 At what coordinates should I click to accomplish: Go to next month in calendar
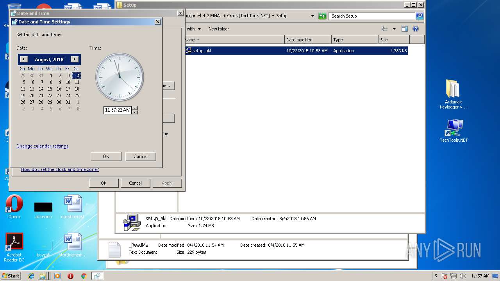(75, 59)
